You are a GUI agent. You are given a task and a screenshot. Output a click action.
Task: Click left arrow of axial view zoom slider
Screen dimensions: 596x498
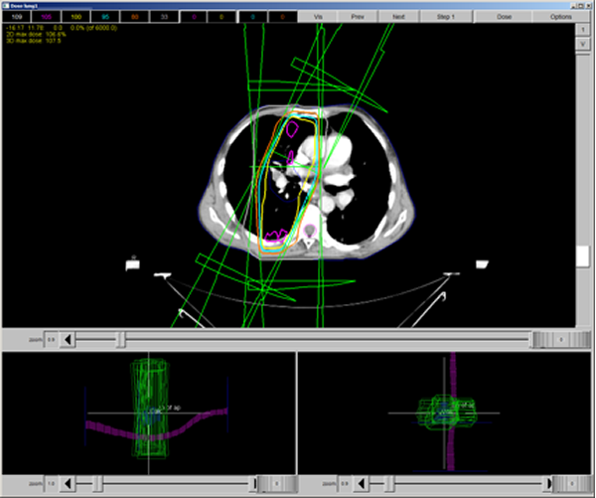click(x=68, y=339)
